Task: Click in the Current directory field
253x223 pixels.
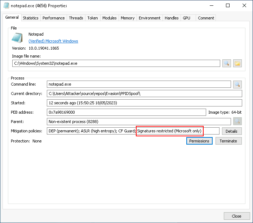Action: 144,94
